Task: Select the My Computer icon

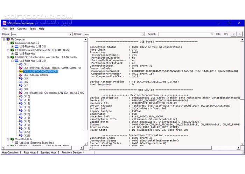Action: point(8,39)
